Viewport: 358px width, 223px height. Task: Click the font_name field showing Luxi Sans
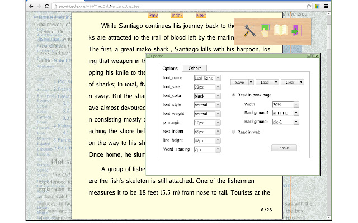pos(205,78)
